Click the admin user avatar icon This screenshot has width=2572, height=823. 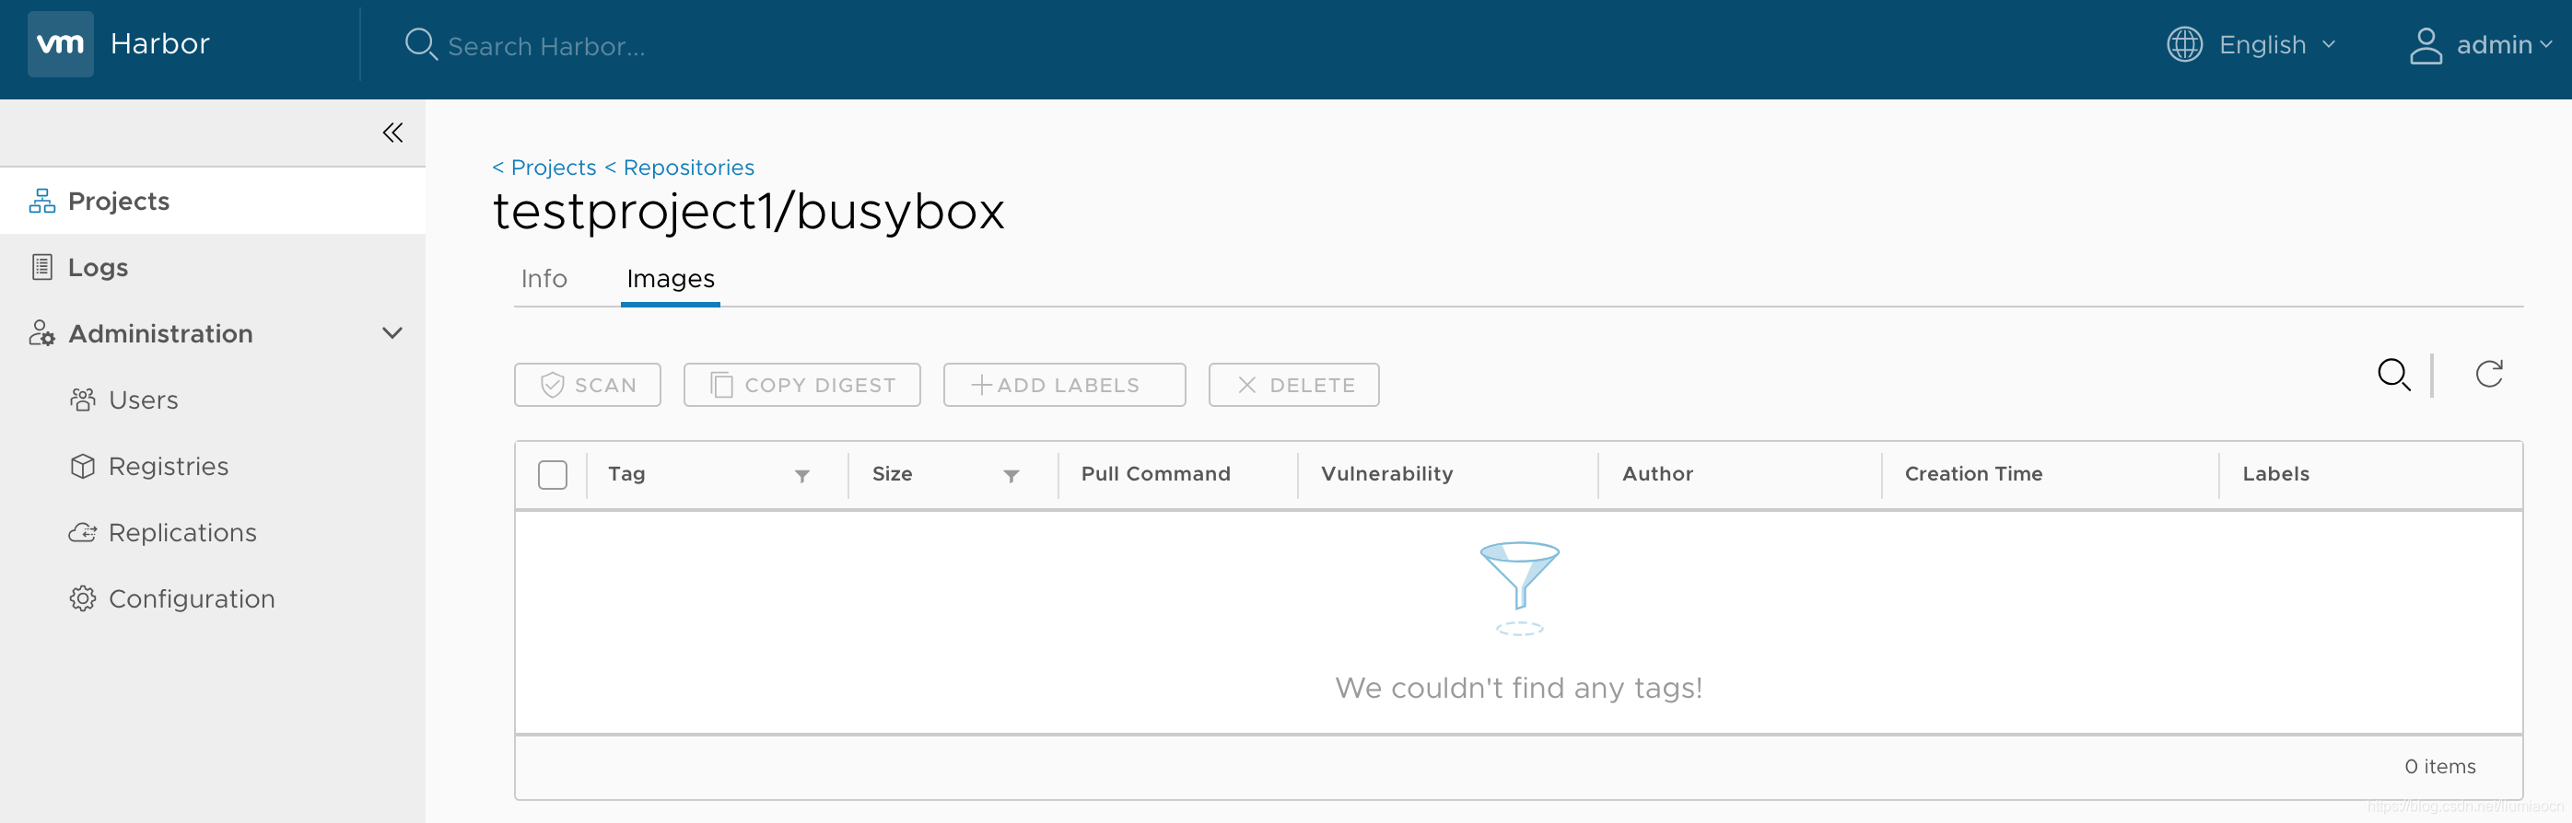pyautogui.click(x=2426, y=46)
